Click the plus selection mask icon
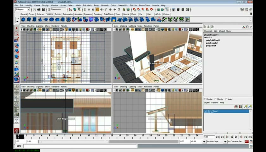Screen dimensions: 266x152 [115, 10]
